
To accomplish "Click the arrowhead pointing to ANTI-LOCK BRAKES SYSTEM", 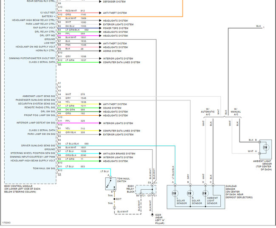I will (100, 154).
